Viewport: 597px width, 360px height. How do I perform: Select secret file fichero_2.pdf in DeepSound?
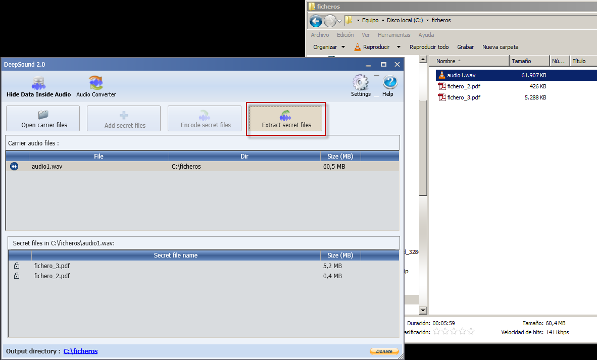[x=52, y=276]
